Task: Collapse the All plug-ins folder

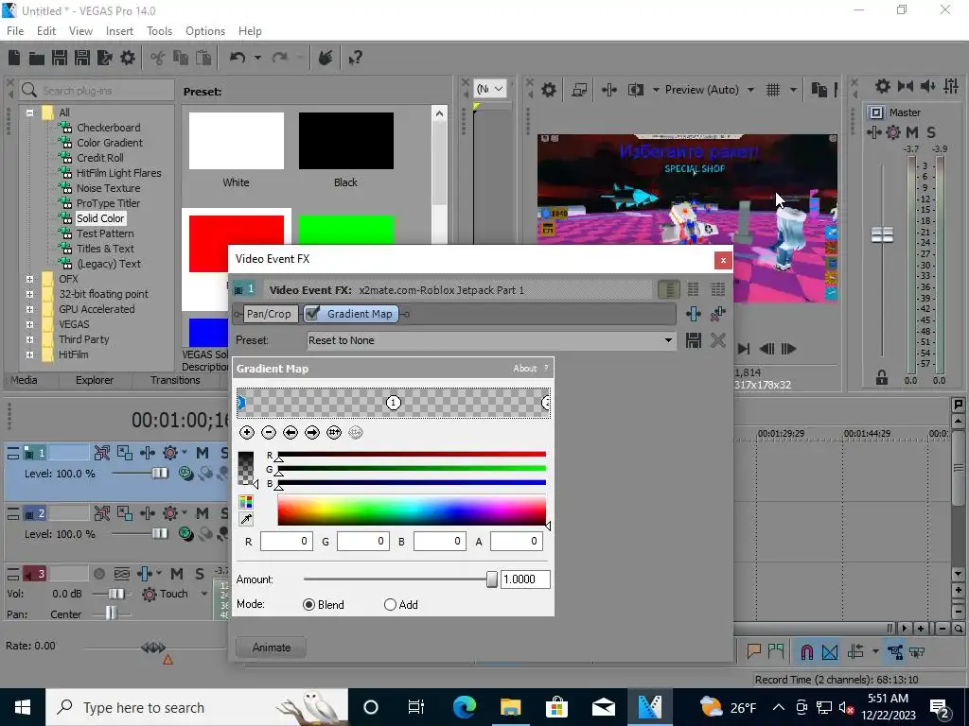Action: [29, 112]
